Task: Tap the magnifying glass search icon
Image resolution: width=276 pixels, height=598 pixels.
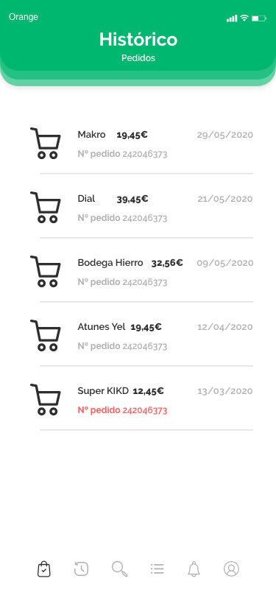Action: (119, 569)
